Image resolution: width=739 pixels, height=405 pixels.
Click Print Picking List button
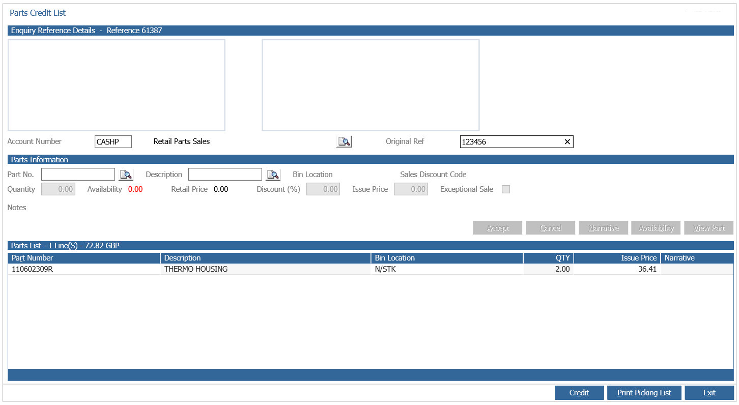pos(644,393)
